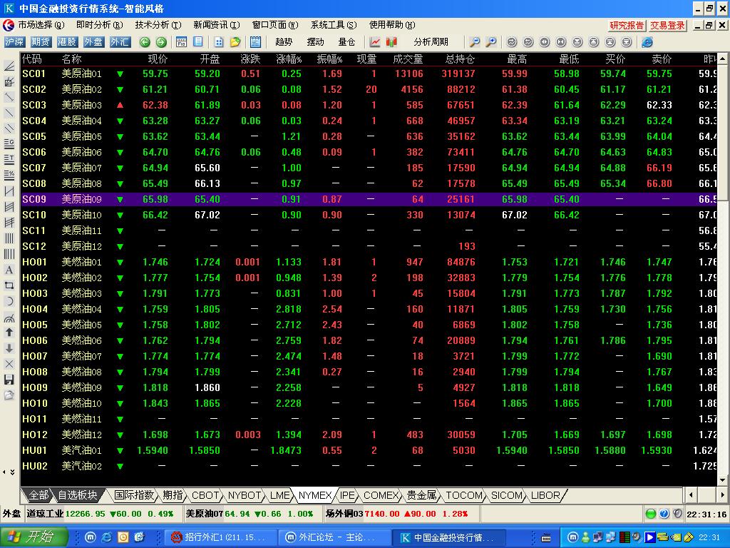Click the 摆动 toolbar button
This screenshot has height=548, width=730.
pyautogui.click(x=315, y=42)
